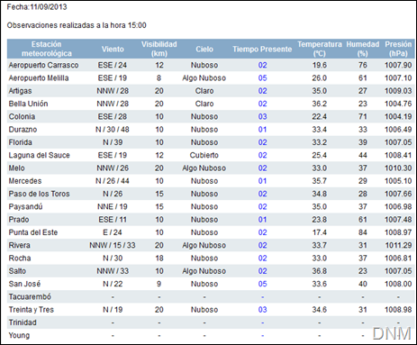Open Tiempo Presente code 02 for Aeropuerto Carrasco

[262, 65]
